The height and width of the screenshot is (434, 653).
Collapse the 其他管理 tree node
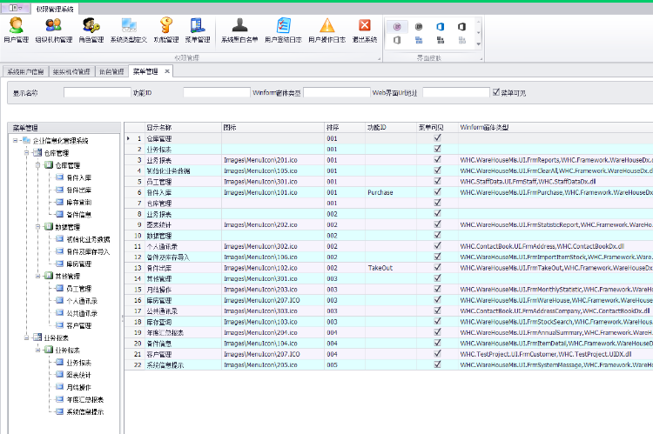click(38, 276)
